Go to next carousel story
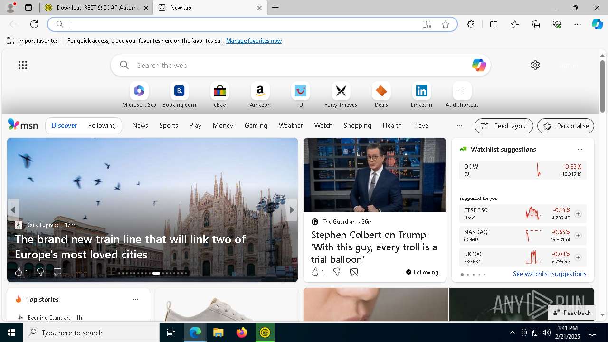This screenshot has height=342, width=608. [x=292, y=210]
